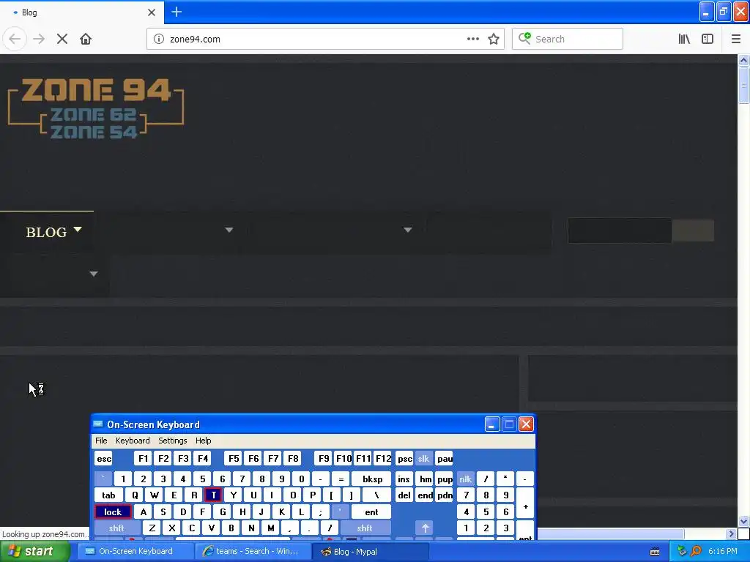Toggle the right shft key
Viewport: 750px width, 562px height.
tap(365, 528)
